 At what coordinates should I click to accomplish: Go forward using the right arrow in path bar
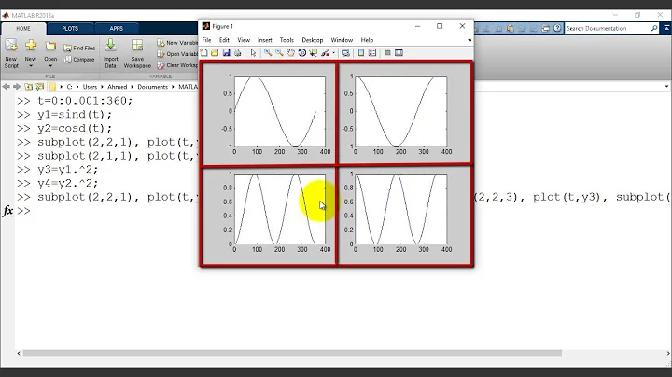(17, 87)
